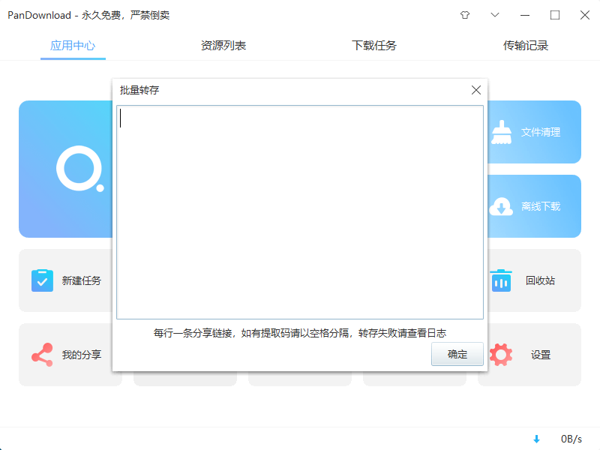The width and height of the screenshot is (600, 450).
Task: Expand the title bar chevron menu
Action: [x=494, y=14]
